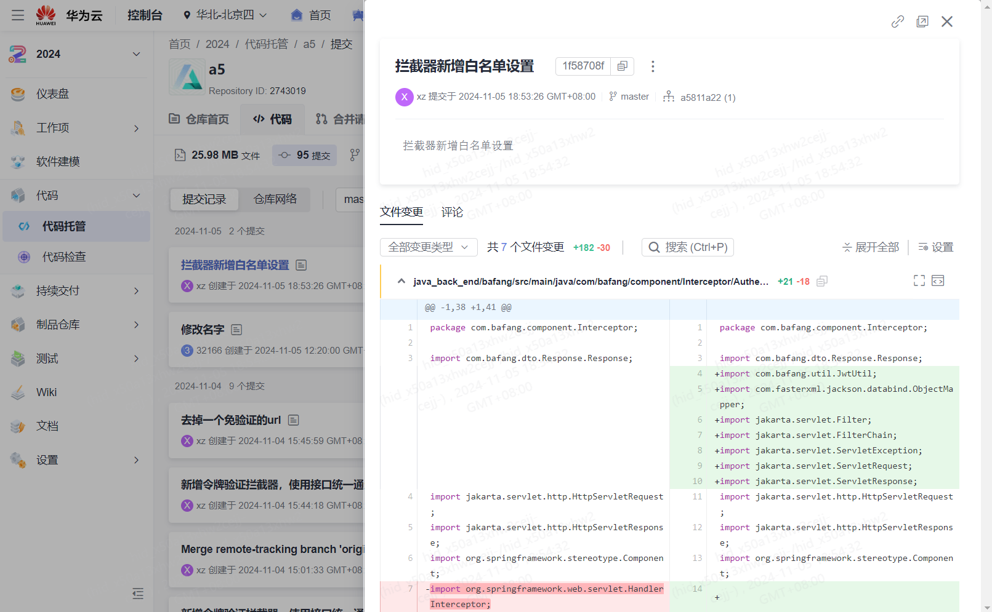Collapse the java_back_end file diff
992x612 pixels.
401,281
